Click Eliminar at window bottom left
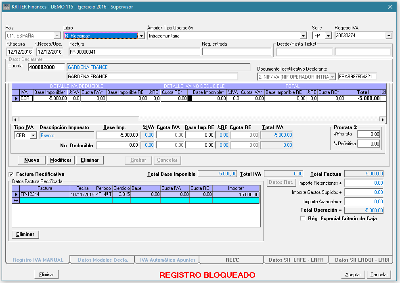Viewport: 400px width, 283px height. (x=46, y=275)
